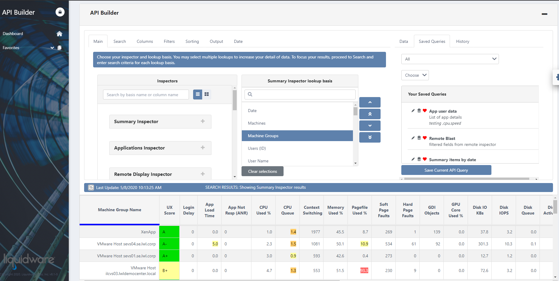The image size is (559, 281).
Task: Toggle the favorite heart for Summary items by date
Action: coord(425,159)
